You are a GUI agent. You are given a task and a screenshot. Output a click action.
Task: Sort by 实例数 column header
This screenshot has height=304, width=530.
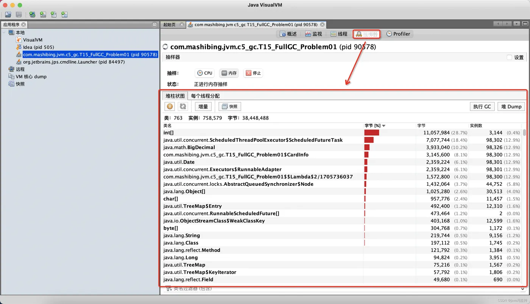click(x=495, y=125)
